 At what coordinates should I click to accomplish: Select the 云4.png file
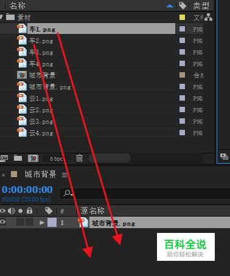41,133
